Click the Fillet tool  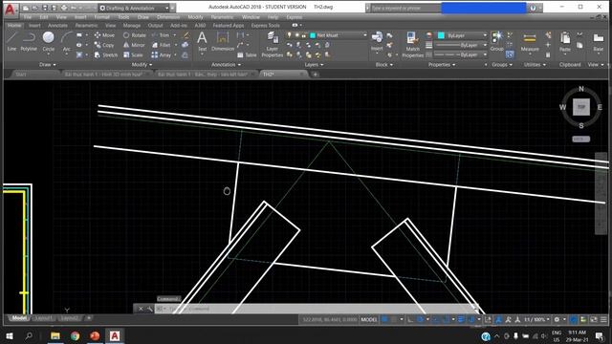tap(162, 45)
